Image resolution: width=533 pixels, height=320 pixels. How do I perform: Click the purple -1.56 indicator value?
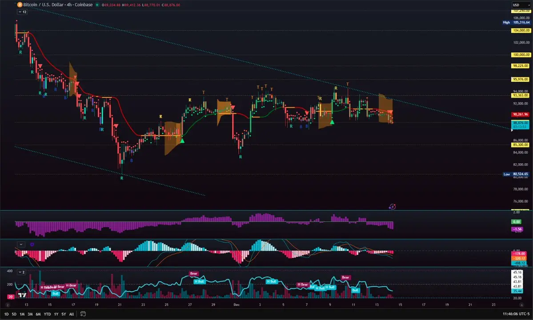[x=517, y=229]
